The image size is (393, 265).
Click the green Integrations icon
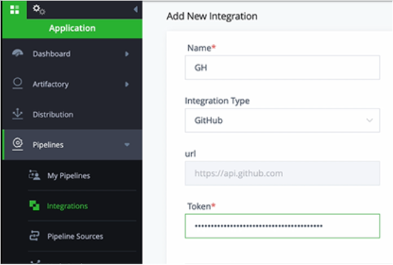(x=34, y=205)
